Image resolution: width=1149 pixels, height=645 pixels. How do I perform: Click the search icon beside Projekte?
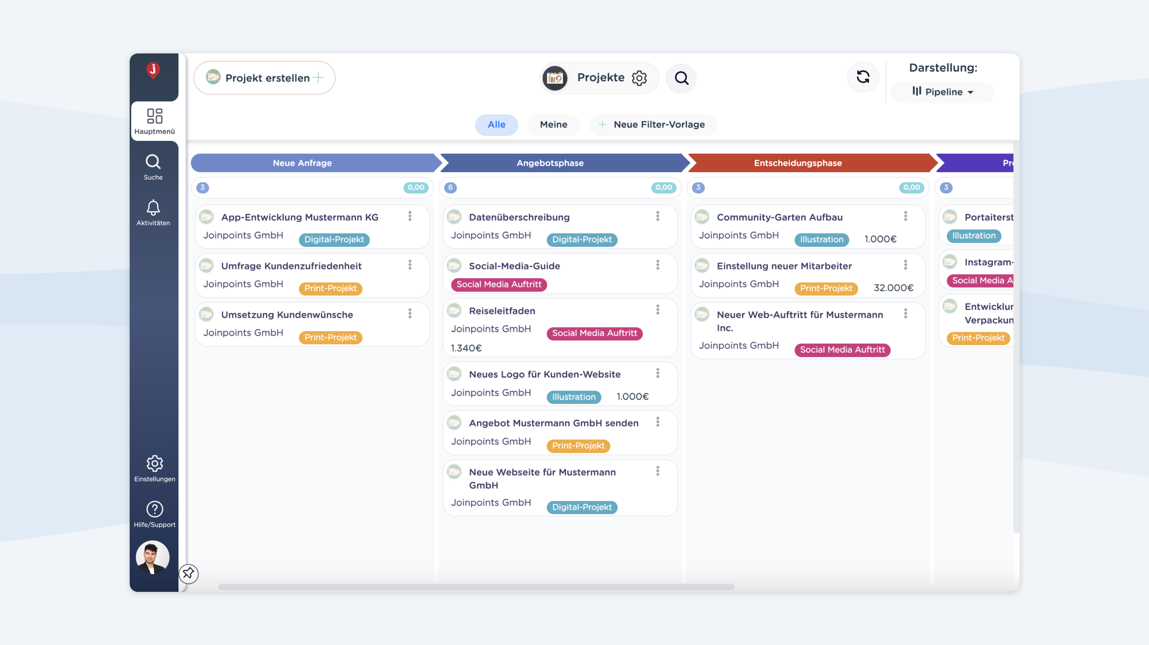pyautogui.click(x=681, y=78)
